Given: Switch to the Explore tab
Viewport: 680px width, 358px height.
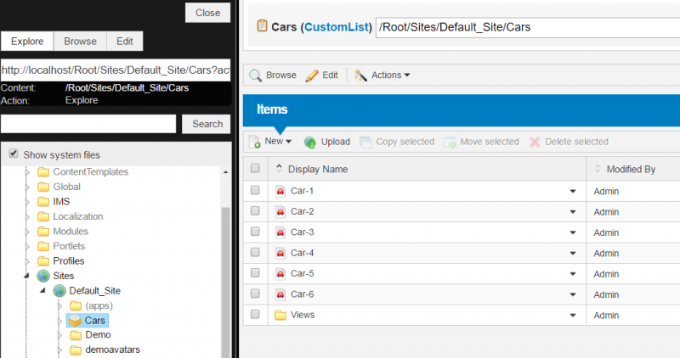Looking at the screenshot, I should pyautogui.click(x=27, y=41).
